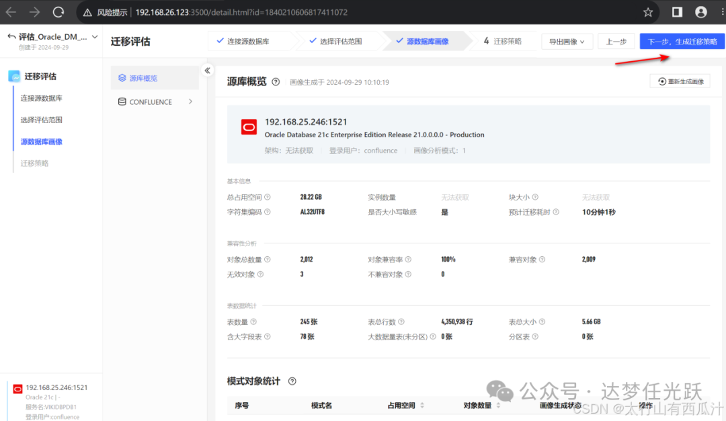Go back with browser back arrow
The image size is (726, 421).
click(x=11, y=12)
